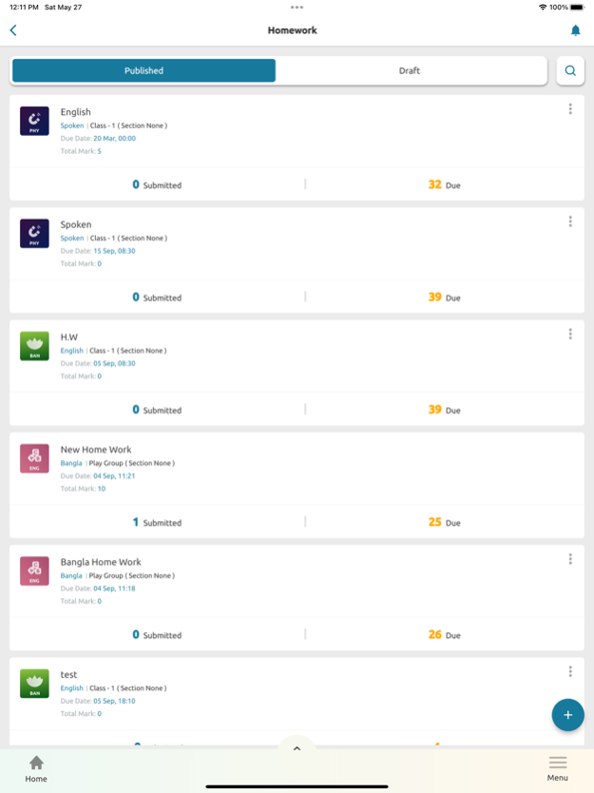The width and height of the screenshot is (594, 793).
Task: View 32 Due students for English homework
Action: [x=445, y=184]
